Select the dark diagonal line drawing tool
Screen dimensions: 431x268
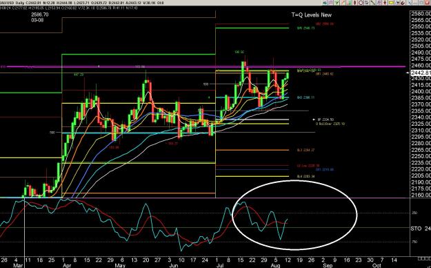click(372, 3)
